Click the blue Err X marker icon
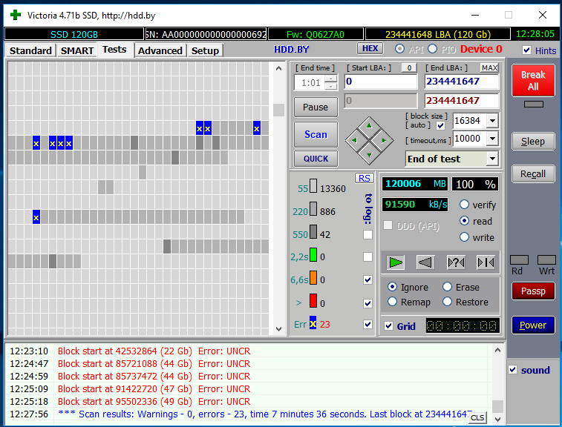Screen dimensions: 562x427 coord(313,323)
